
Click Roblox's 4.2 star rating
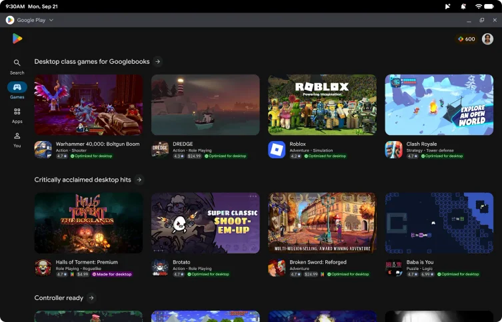(295, 156)
